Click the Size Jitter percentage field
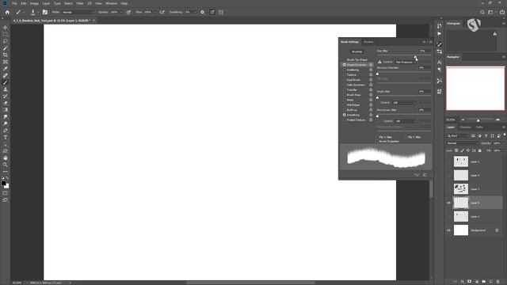Screen dimensions: 507x285 425,51
